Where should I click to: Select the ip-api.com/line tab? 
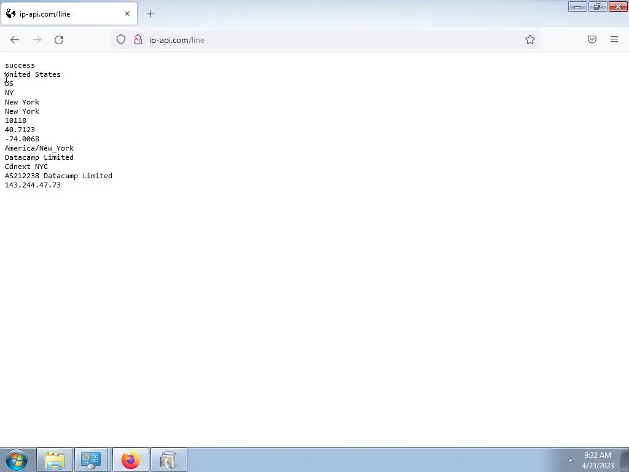pyautogui.click(x=69, y=14)
